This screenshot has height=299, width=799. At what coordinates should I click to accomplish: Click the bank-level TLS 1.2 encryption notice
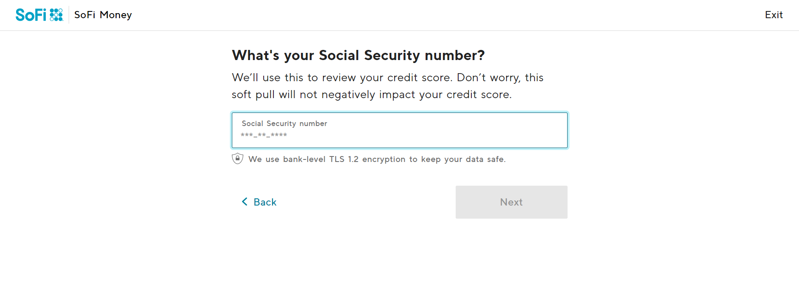(x=377, y=159)
